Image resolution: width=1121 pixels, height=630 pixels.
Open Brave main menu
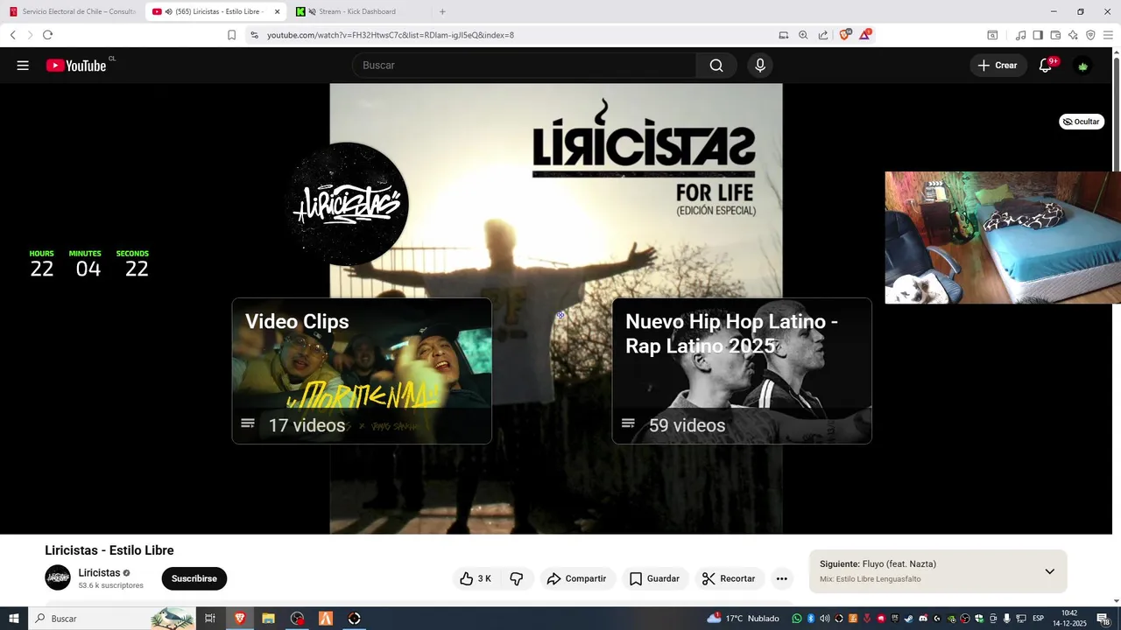[1108, 35]
